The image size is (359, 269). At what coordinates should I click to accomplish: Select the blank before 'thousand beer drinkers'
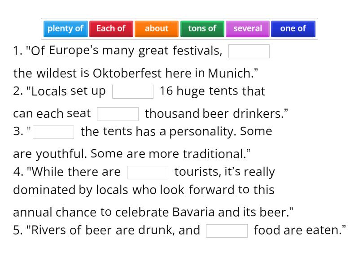[118, 114]
